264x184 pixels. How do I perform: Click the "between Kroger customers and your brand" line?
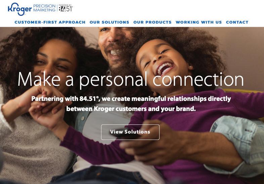coord(131,109)
